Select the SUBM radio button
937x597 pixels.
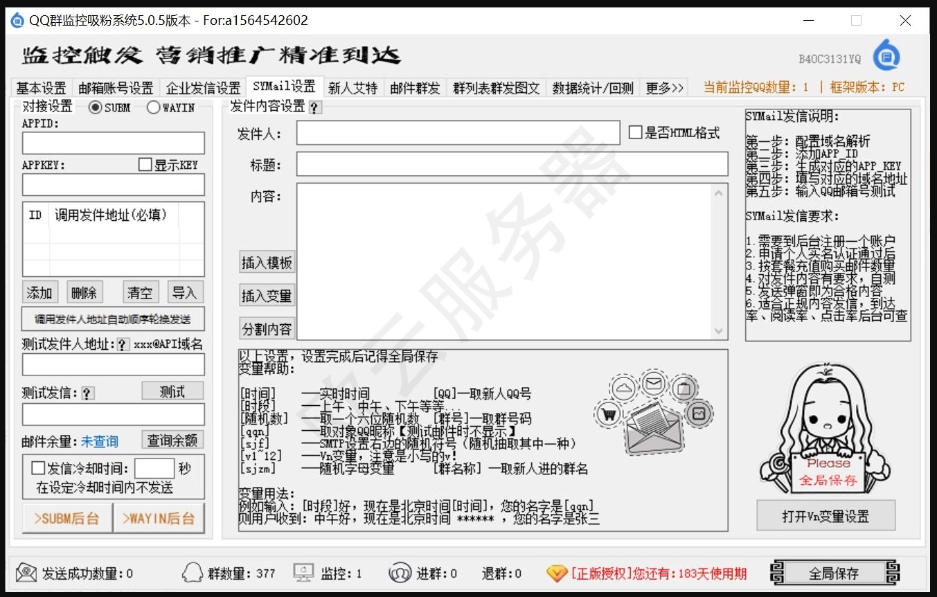point(96,107)
